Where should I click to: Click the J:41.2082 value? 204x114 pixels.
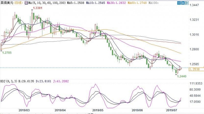point(61,81)
